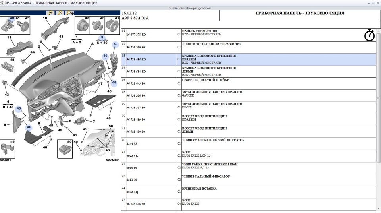
Task: Click the public.servicebox.peugeot.com address text
Action: point(190,8)
